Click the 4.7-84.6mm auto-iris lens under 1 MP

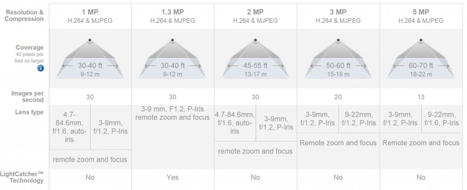[x=70, y=127]
